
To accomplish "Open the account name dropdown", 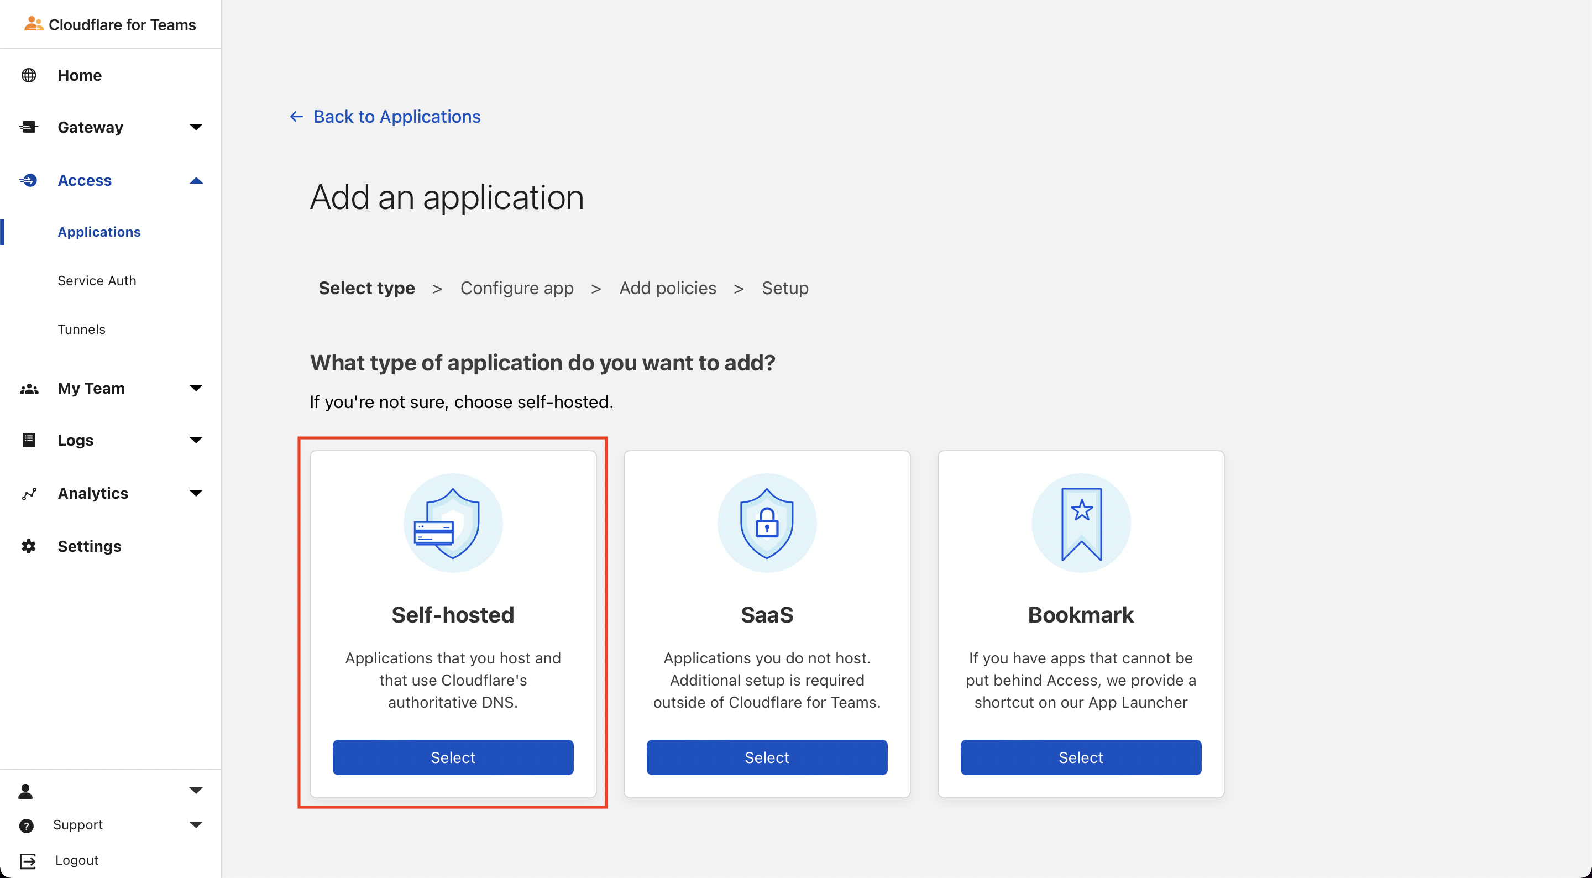I will (x=196, y=790).
